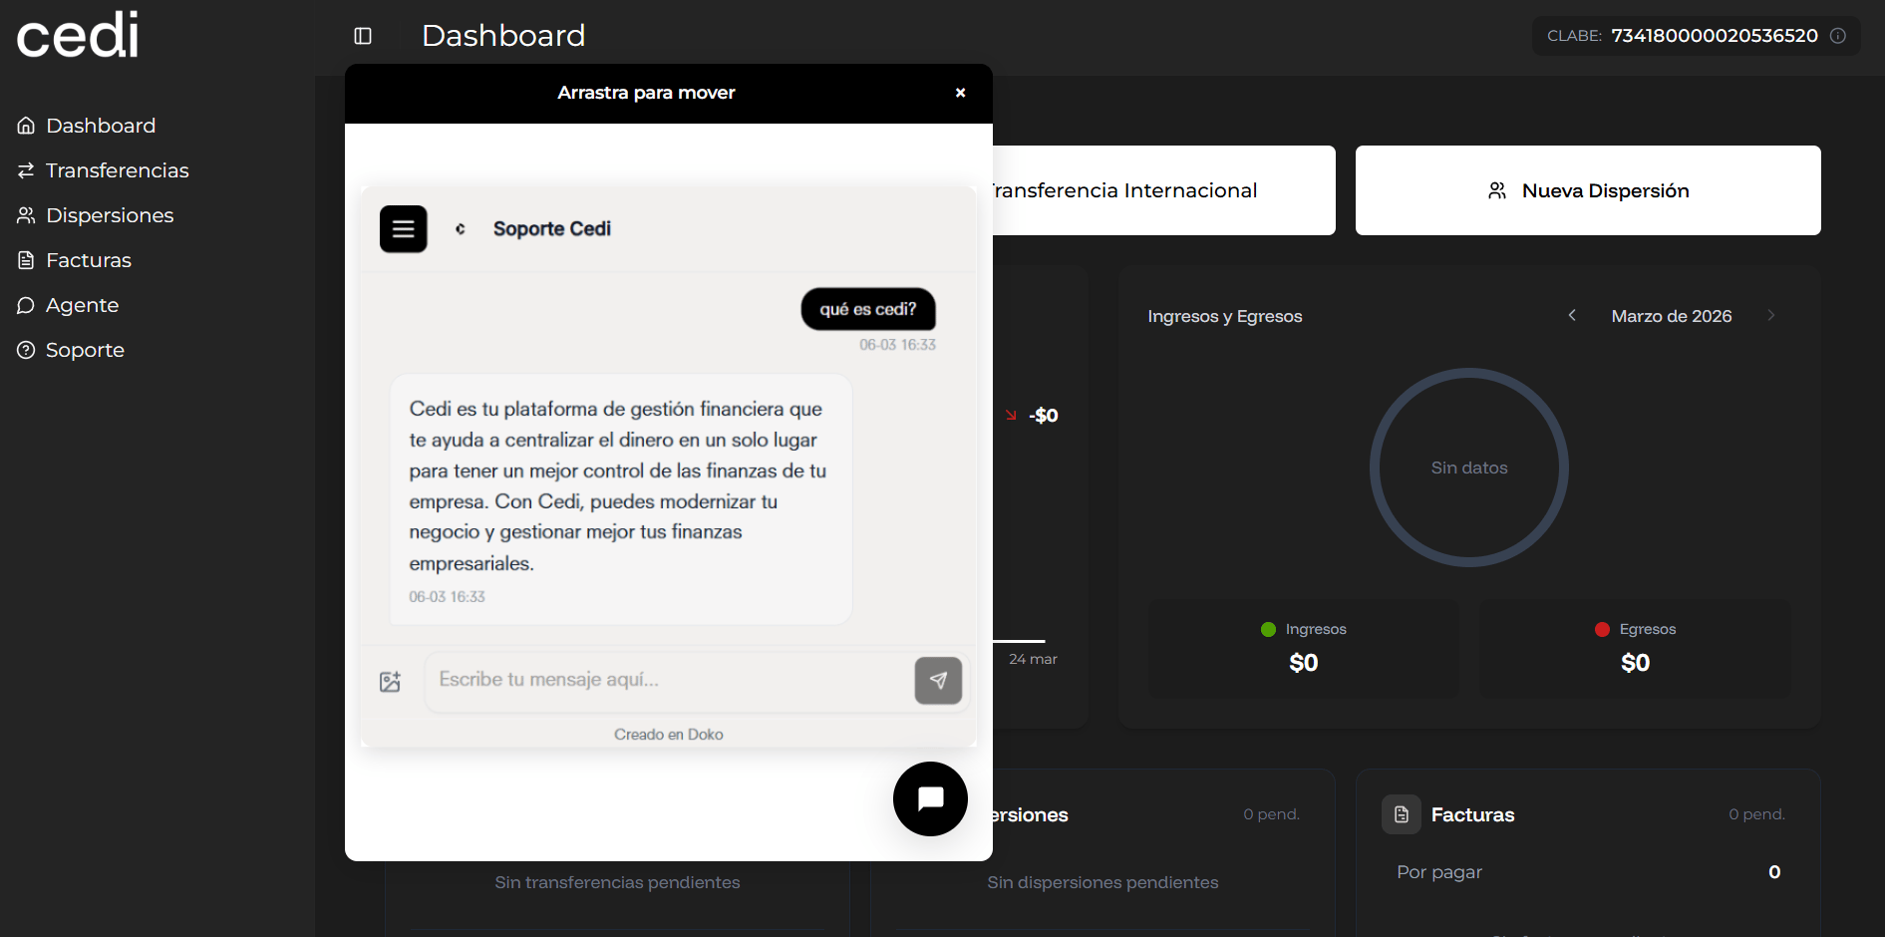Image resolution: width=1885 pixels, height=937 pixels.
Task: Toggle the sidebar panel icon
Action: click(x=363, y=36)
